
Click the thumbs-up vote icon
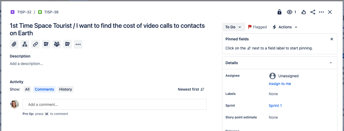[x=304, y=12]
